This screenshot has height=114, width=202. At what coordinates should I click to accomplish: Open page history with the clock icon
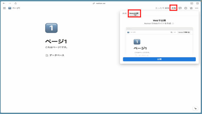(186, 8)
